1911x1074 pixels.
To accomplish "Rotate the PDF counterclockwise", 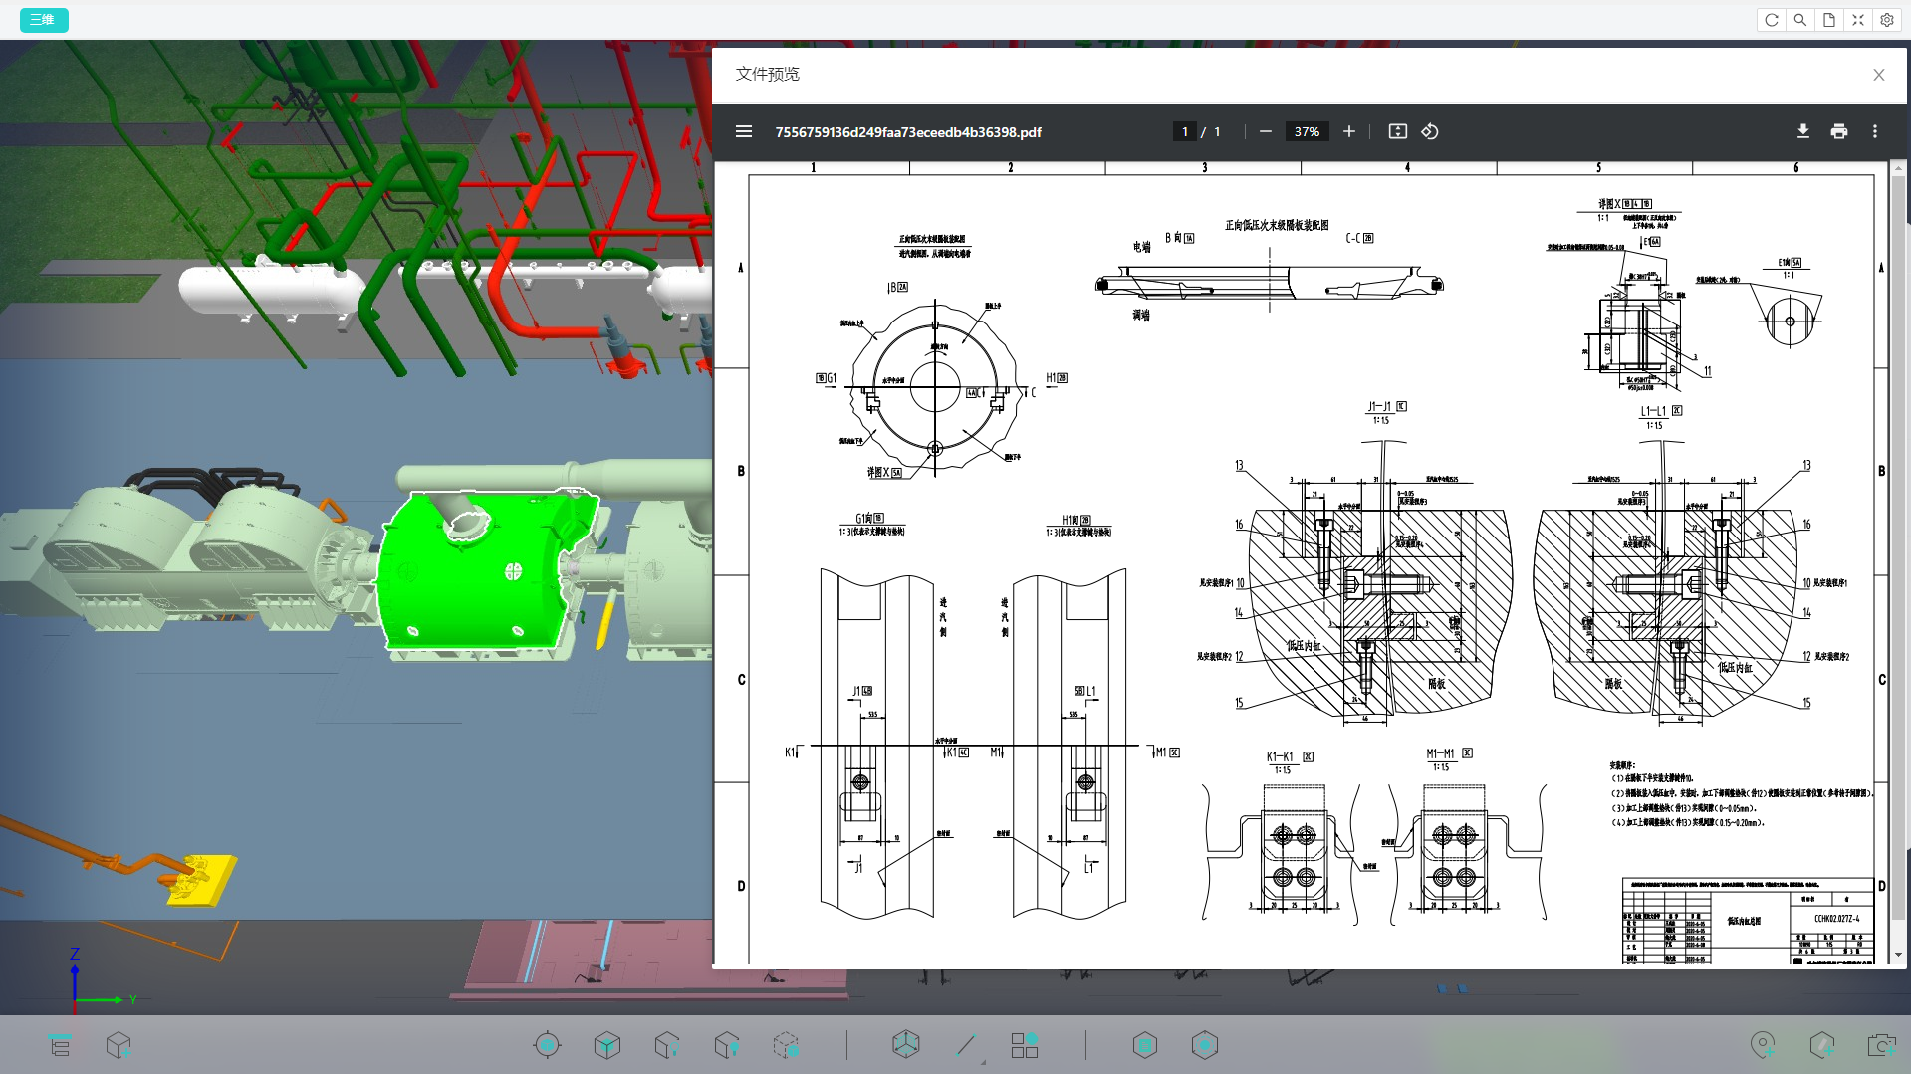I will [x=1430, y=131].
